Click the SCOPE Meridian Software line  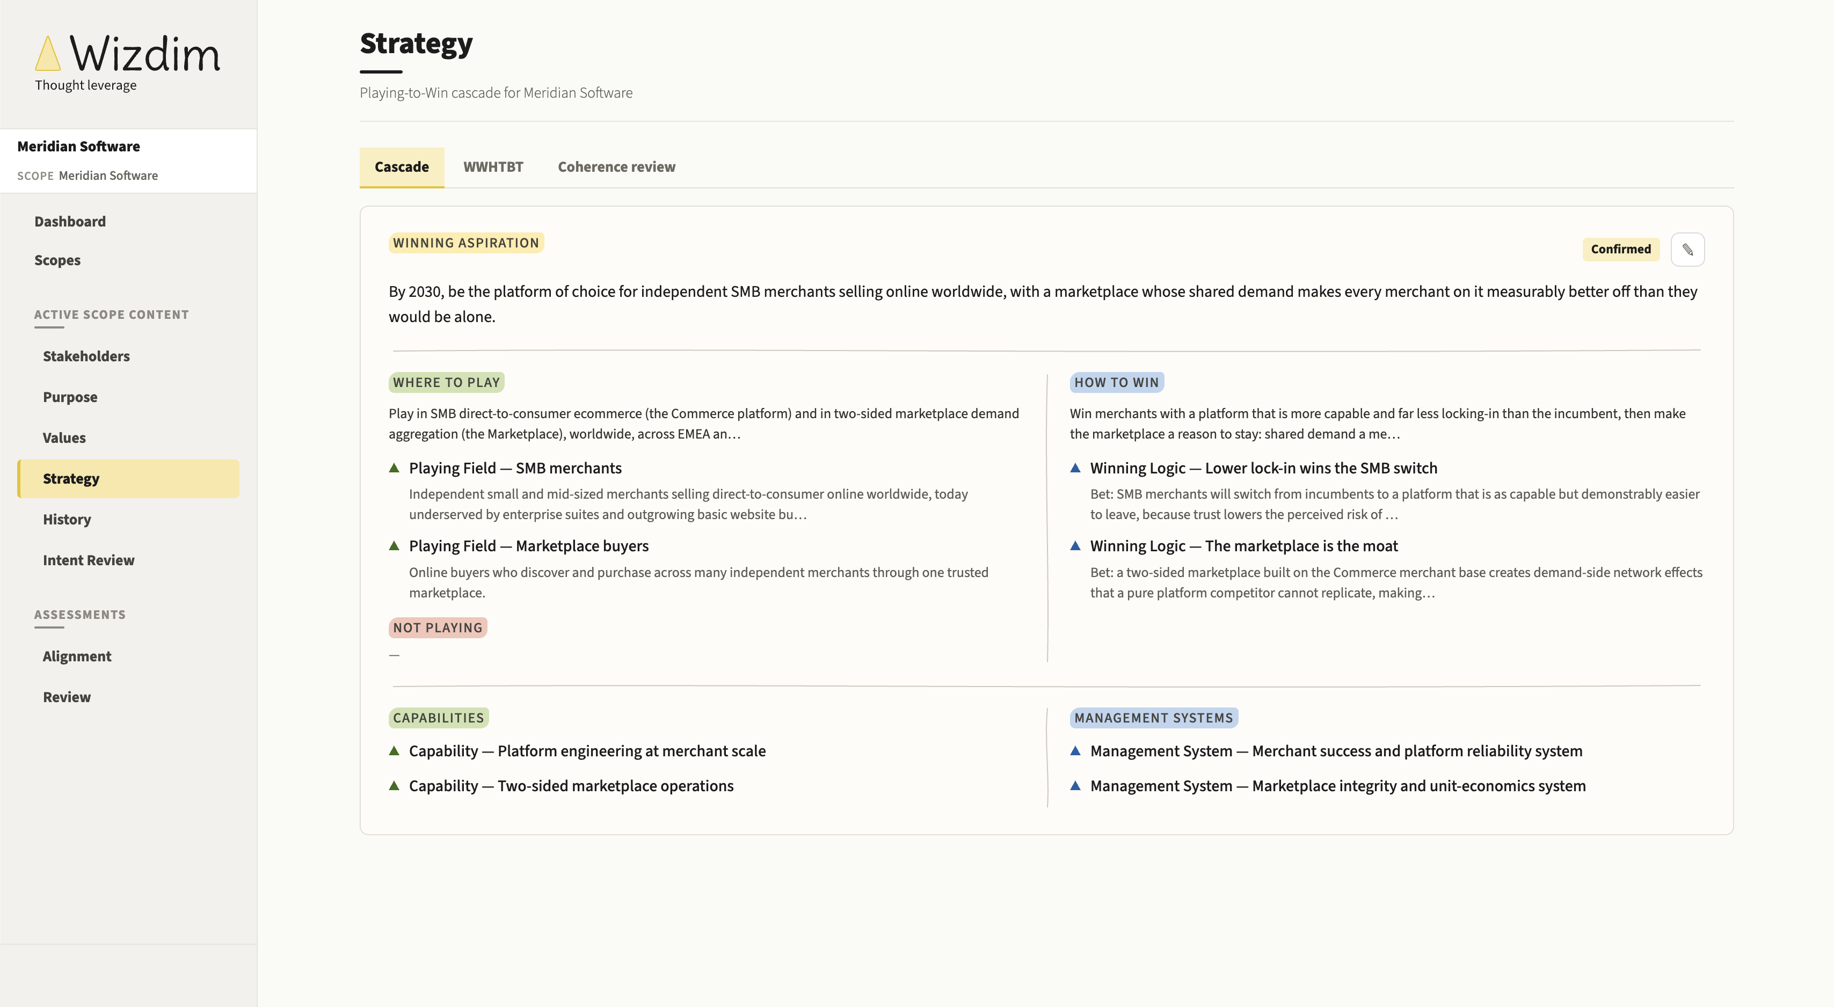[x=88, y=175]
